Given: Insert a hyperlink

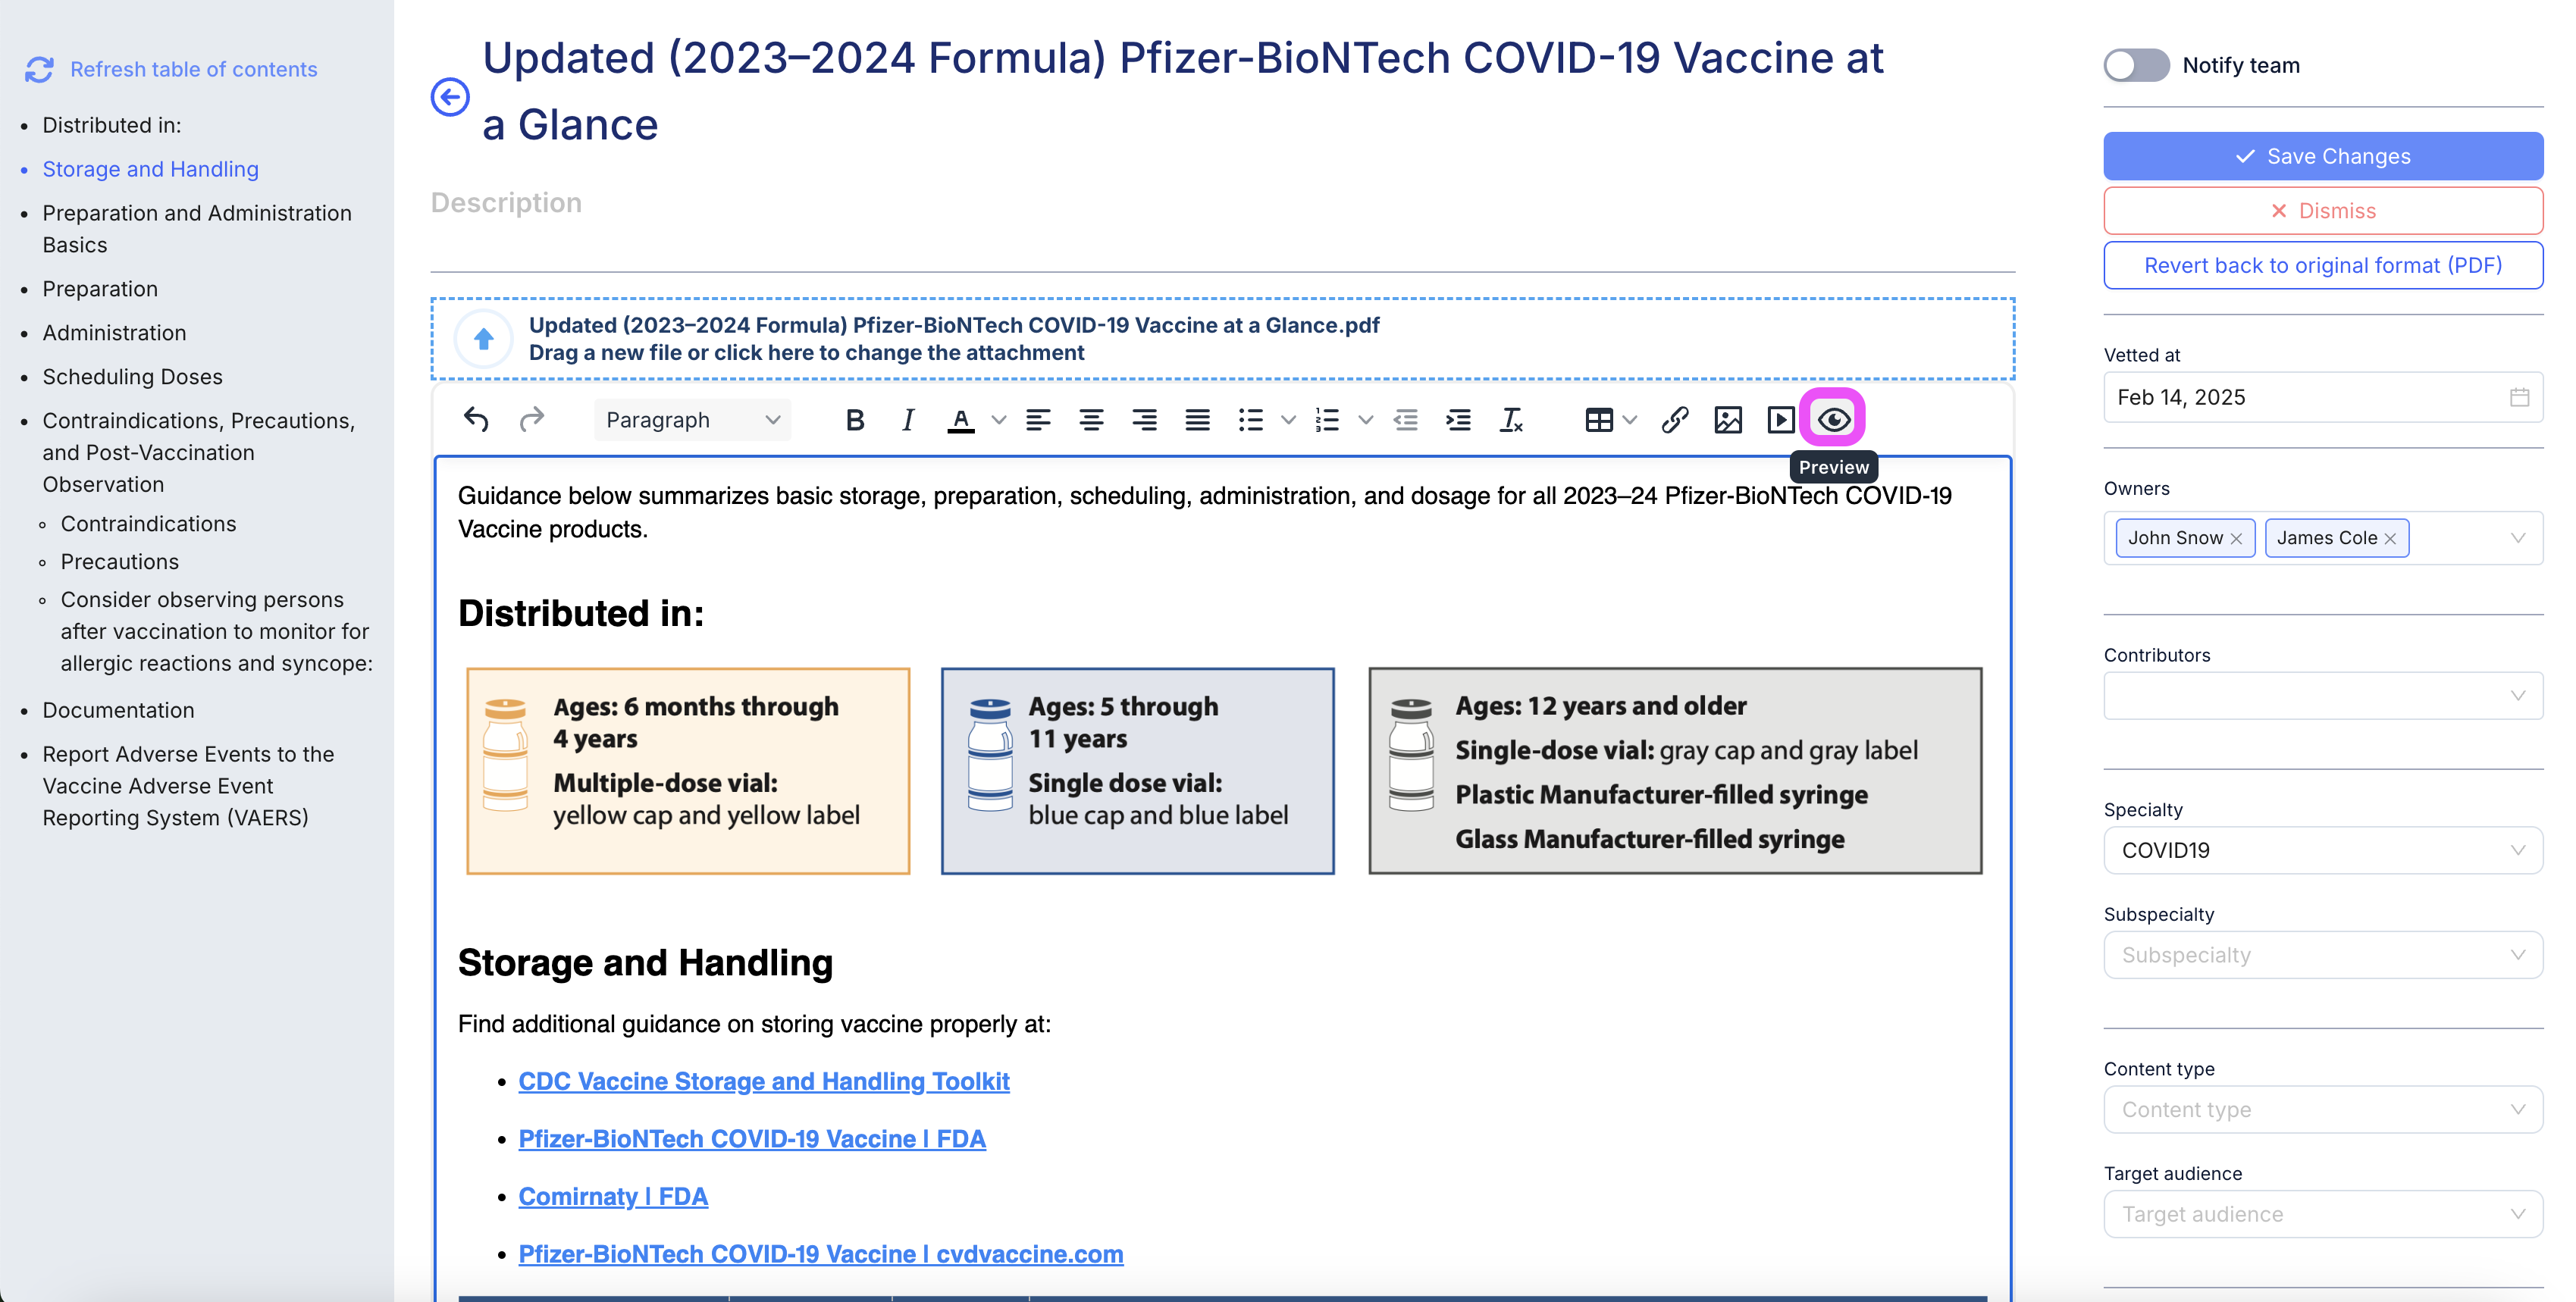Looking at the screenshot, I should tap(1675, 420).
